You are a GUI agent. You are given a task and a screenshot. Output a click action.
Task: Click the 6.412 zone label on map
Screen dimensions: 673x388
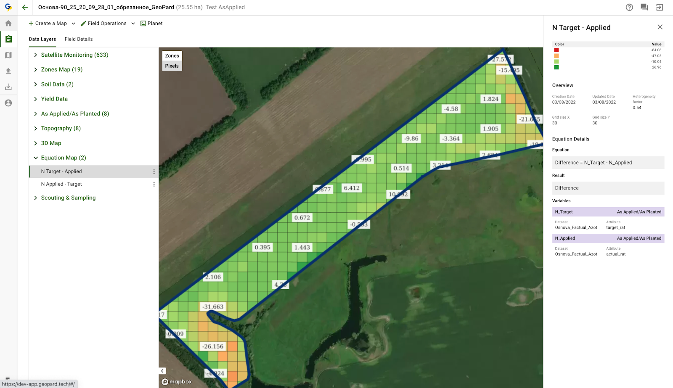click(x=352, y=188)
